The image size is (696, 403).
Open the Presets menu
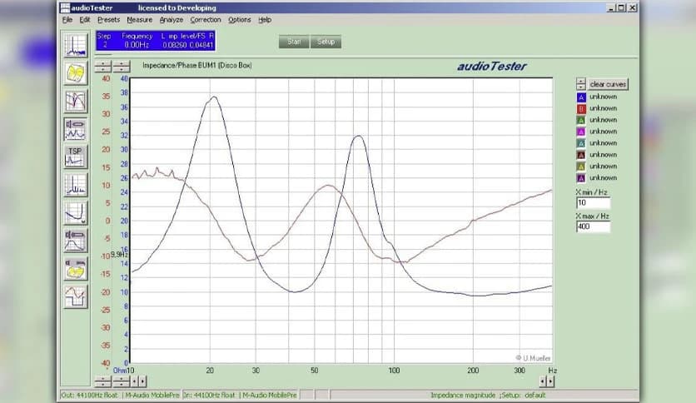(x=109, y=20)
